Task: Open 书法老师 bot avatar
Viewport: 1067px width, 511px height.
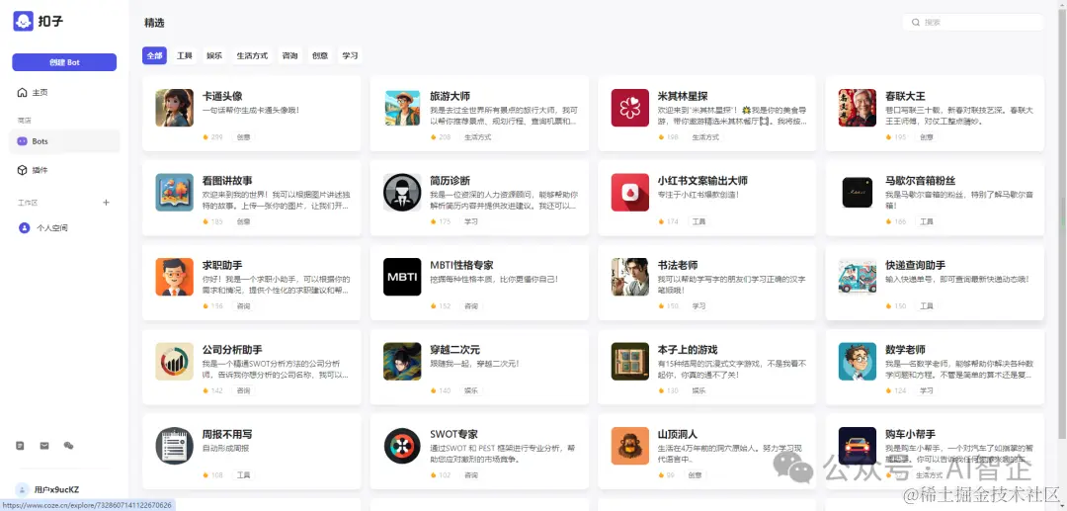Action: coord(630,276)
